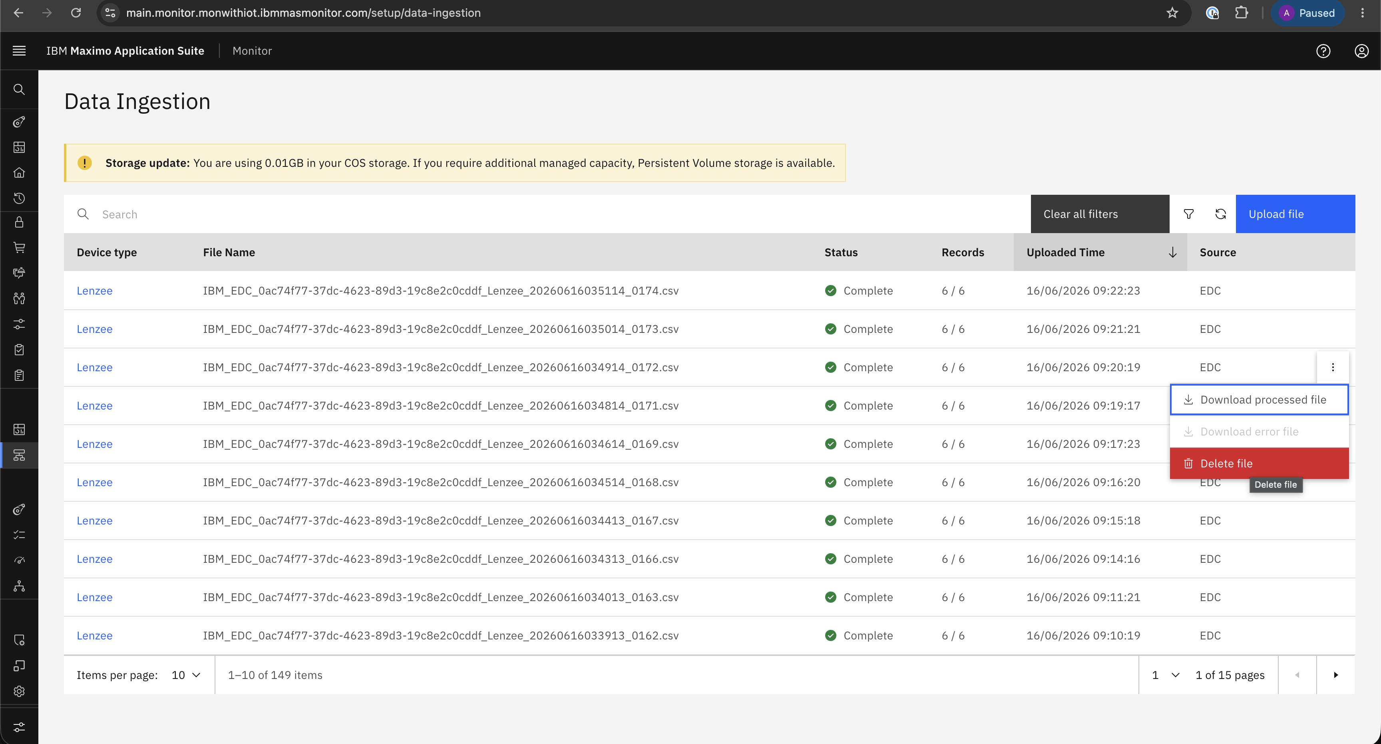The width and height of the screenshot is (1381, 744).
Task: Click the Search input field
Action: coord(547,214)
